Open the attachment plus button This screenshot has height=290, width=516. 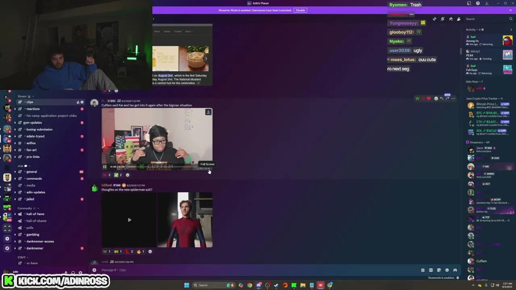(x=94, y=270)
